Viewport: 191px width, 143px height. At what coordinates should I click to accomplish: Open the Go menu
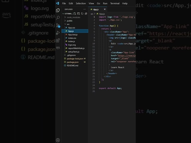point(98,3)
